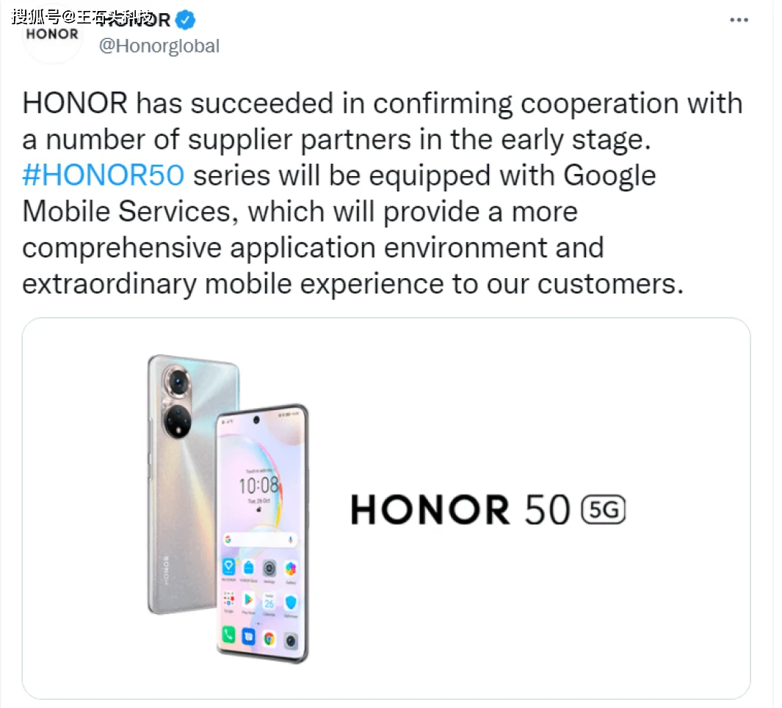782x708 pixels.
Task: Open the HONOR 50 tweet image
Action: tap(386, 508)
